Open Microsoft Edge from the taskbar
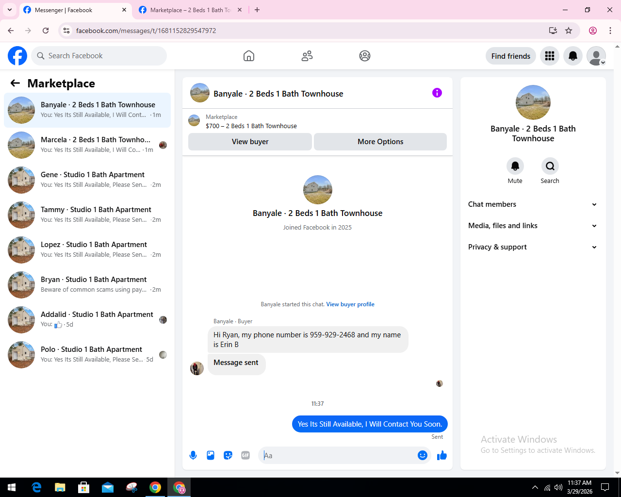The width and height of the screenshot is (621, 497). [36, 487]
